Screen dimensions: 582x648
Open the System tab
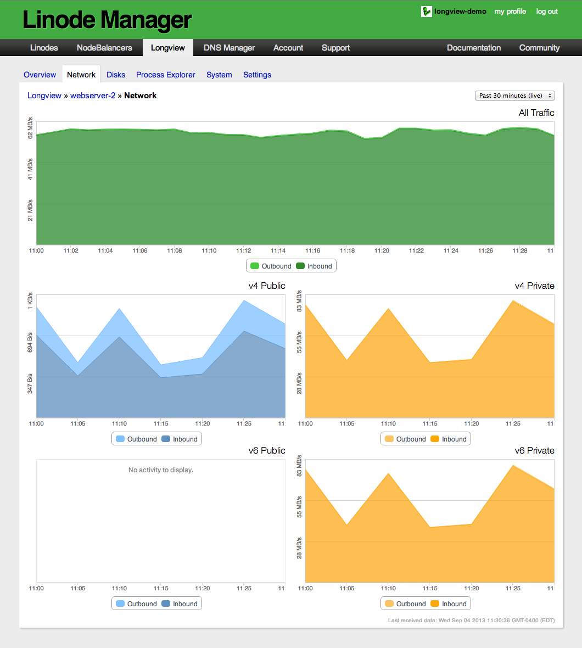click(219, 75)
